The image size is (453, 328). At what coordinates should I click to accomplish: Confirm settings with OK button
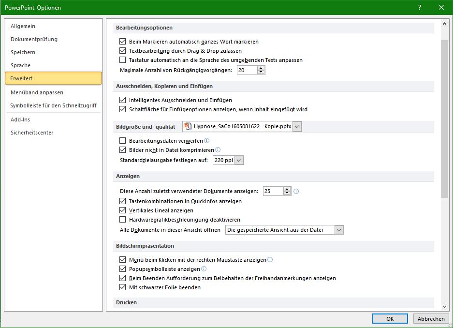click(x=390, y=319)
